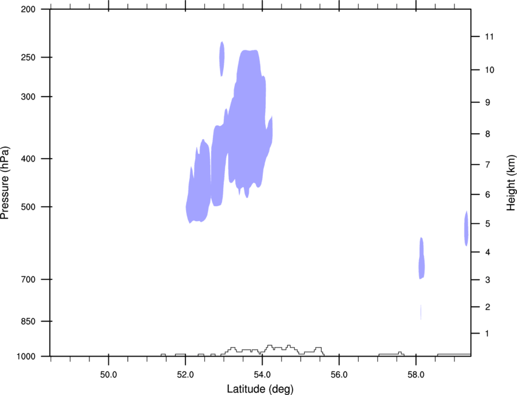
Task: Click the 50.0 latitude tick label
Action: pos(108,375)
